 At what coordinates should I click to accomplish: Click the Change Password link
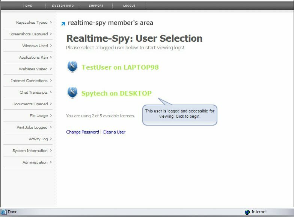(83, 132)
